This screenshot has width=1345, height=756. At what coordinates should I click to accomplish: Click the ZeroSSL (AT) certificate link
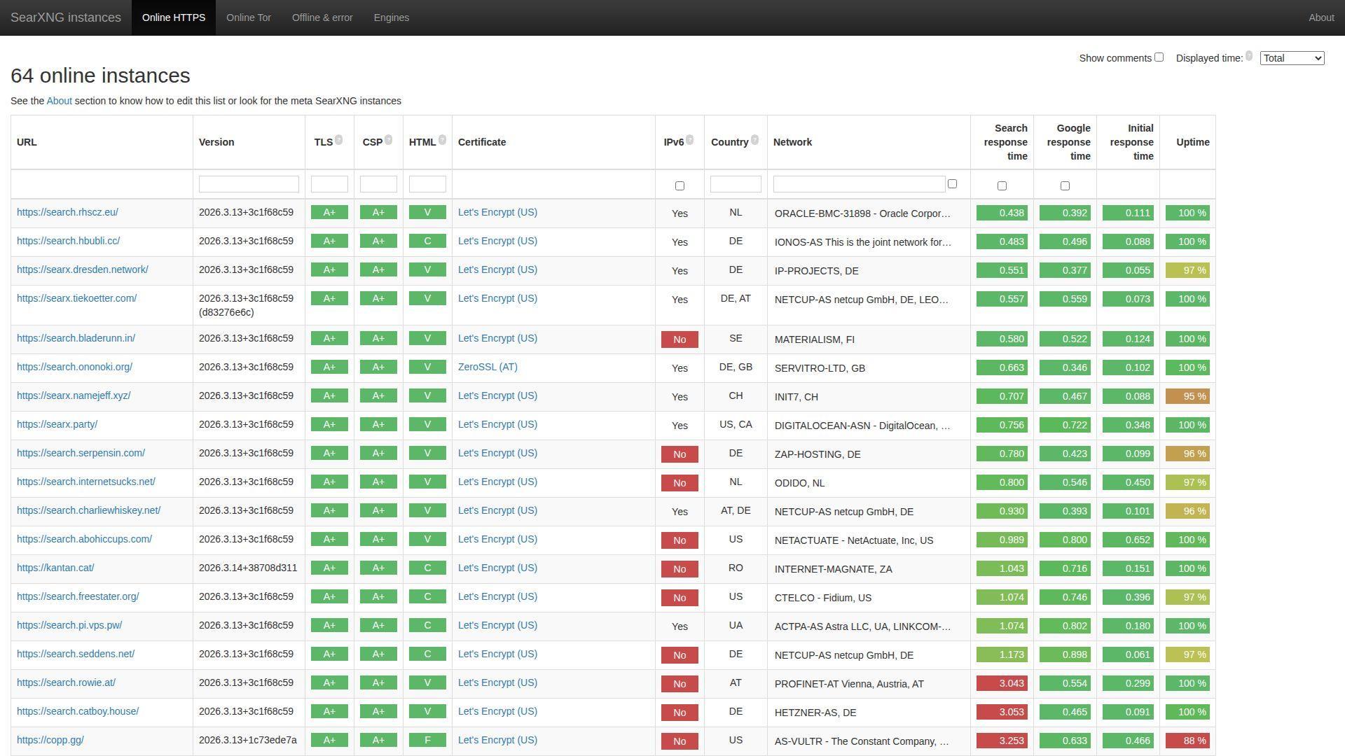[x=488, y=367]
